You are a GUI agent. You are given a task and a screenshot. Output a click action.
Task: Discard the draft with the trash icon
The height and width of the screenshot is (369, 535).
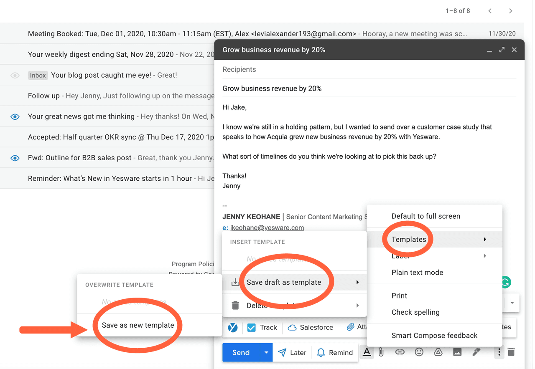[510, 352]
